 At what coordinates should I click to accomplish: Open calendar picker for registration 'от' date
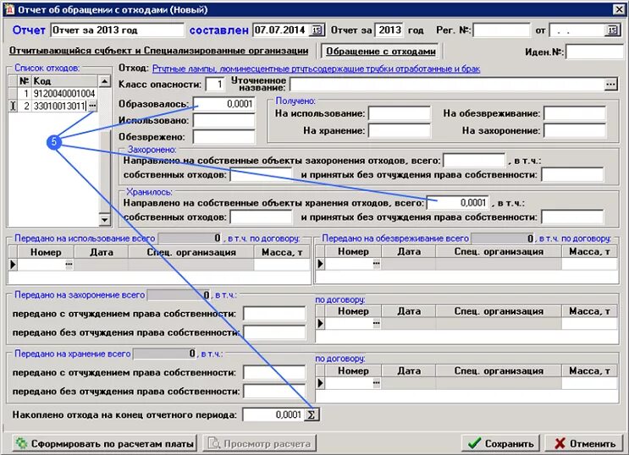tap(612, 30)
